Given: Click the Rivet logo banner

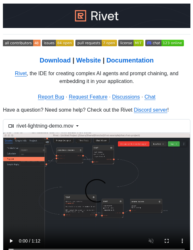Looking at the screenshot, I should coord(96,16).
